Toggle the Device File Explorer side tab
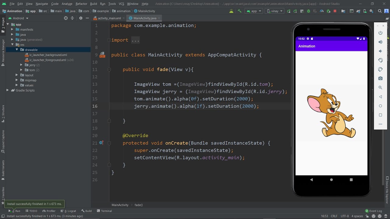The width and height of the screenshot is (390, 219). (x=387, y=190)
